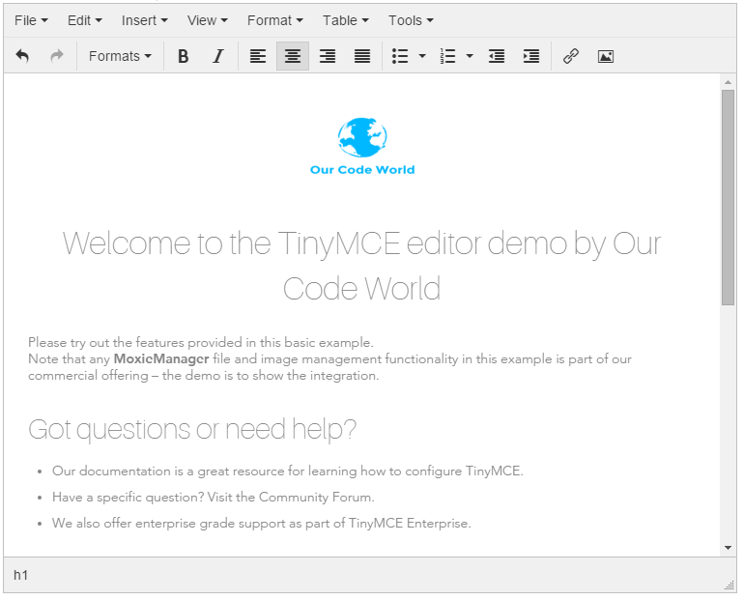This screenshot has width=744, height=600.
Task: Click the scrollbar down arrow
Action: (x=728, y=548)
